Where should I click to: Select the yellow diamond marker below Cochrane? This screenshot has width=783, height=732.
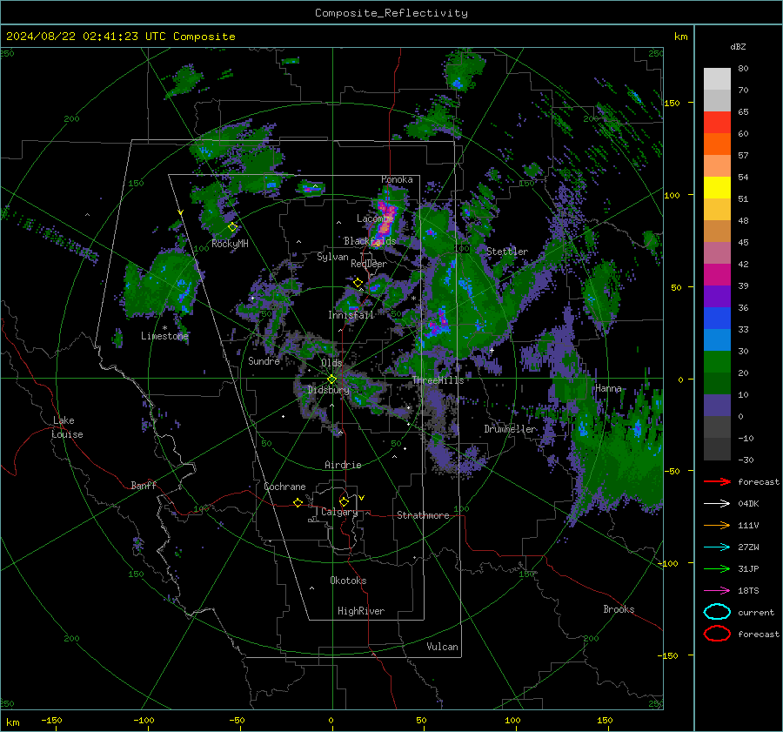pyautogui.click(x=298, y=503)
